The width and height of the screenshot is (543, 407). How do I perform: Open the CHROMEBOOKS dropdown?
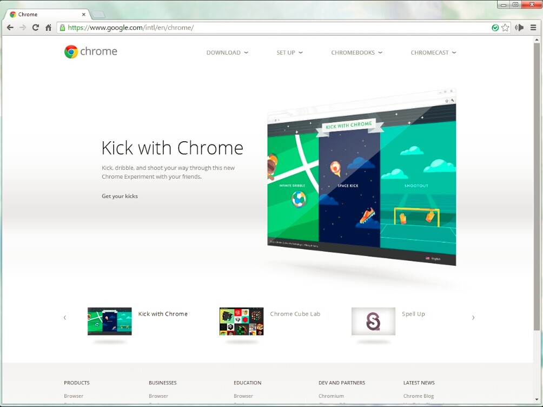pyautogui.click(x=356, y=52)
